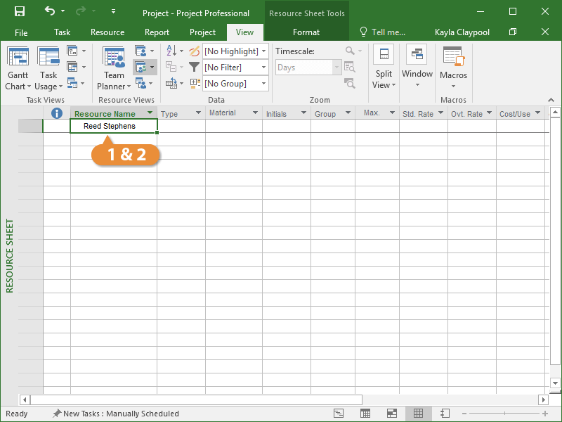The height and width of the screenshot is (422, 562).
Task: Click the Sort icon in Data group
Action: [171, 51]
